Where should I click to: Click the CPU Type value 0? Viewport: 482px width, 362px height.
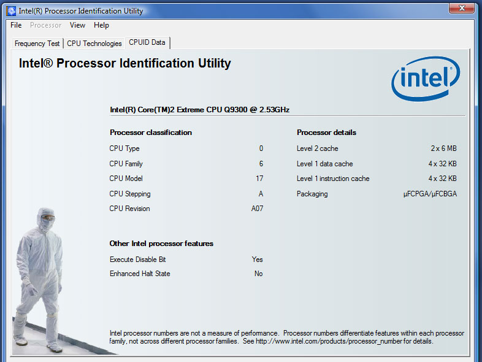click(x=261, y=148)
